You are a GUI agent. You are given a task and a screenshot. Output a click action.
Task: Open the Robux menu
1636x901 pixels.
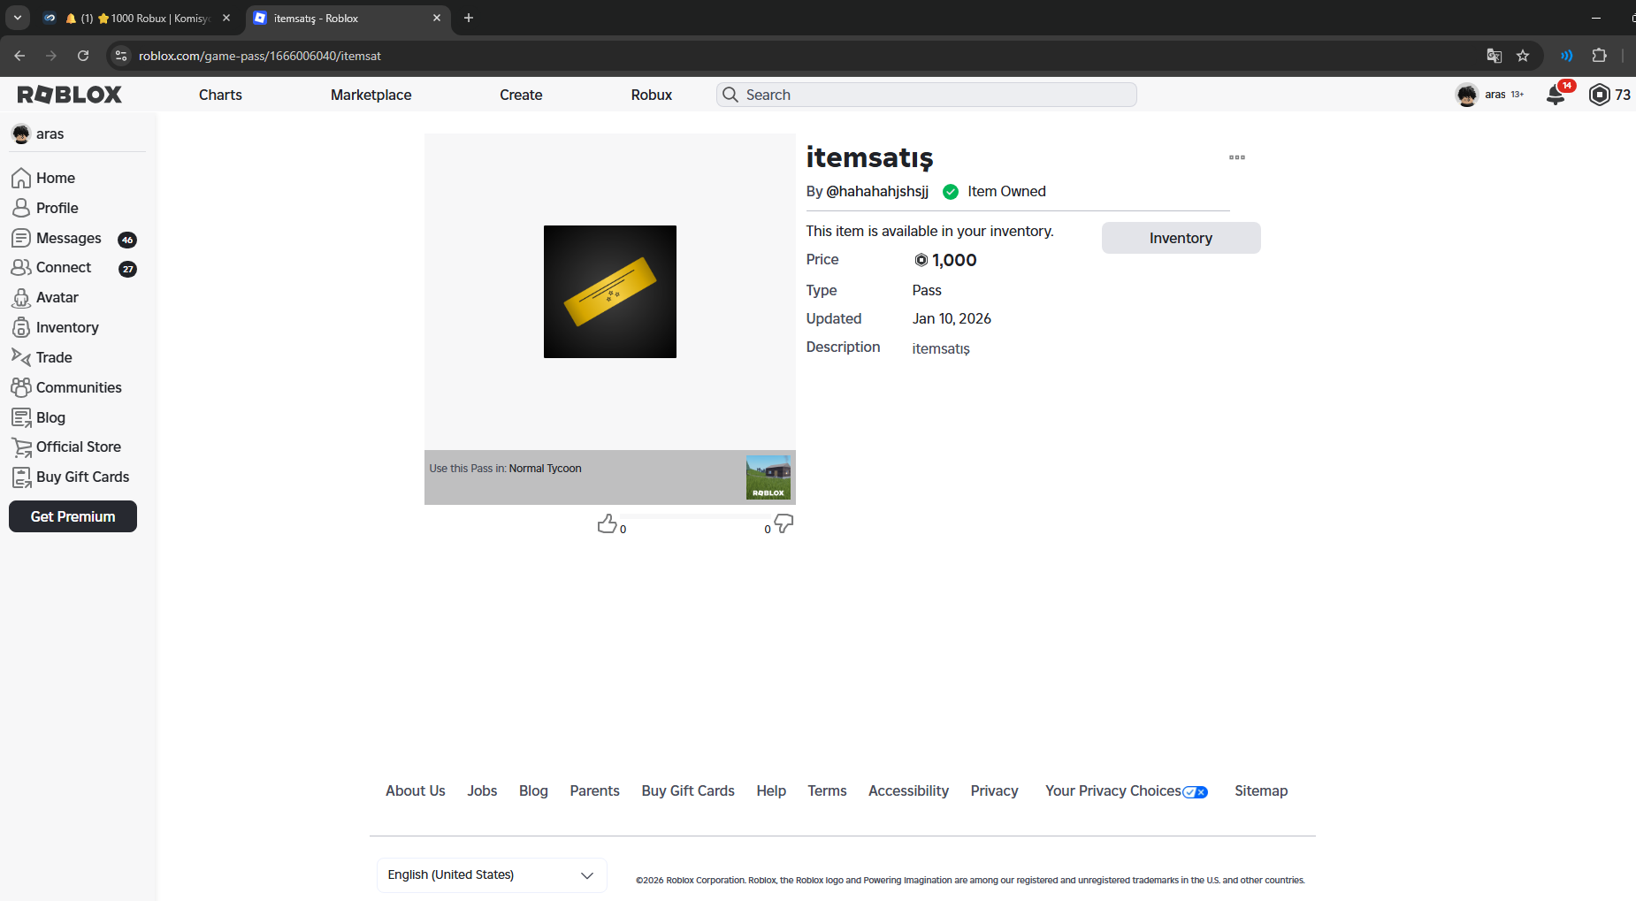[x=652, y=95]
